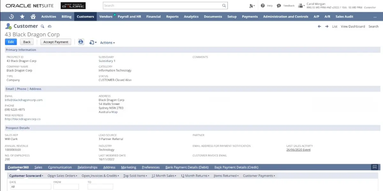
Task: Open the Payroll and HR menu
Action: point(129,17)
